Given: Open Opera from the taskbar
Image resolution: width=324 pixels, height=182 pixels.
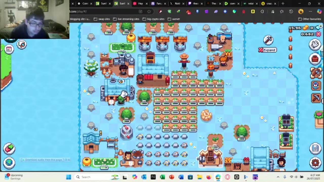Looking at the screenshot, I should pyautogui.click(x=227, y=177).
